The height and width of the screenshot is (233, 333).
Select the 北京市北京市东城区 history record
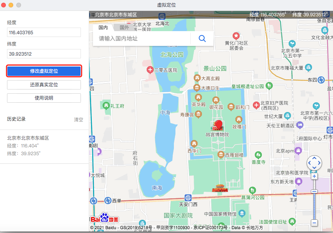tap(44, 146)
